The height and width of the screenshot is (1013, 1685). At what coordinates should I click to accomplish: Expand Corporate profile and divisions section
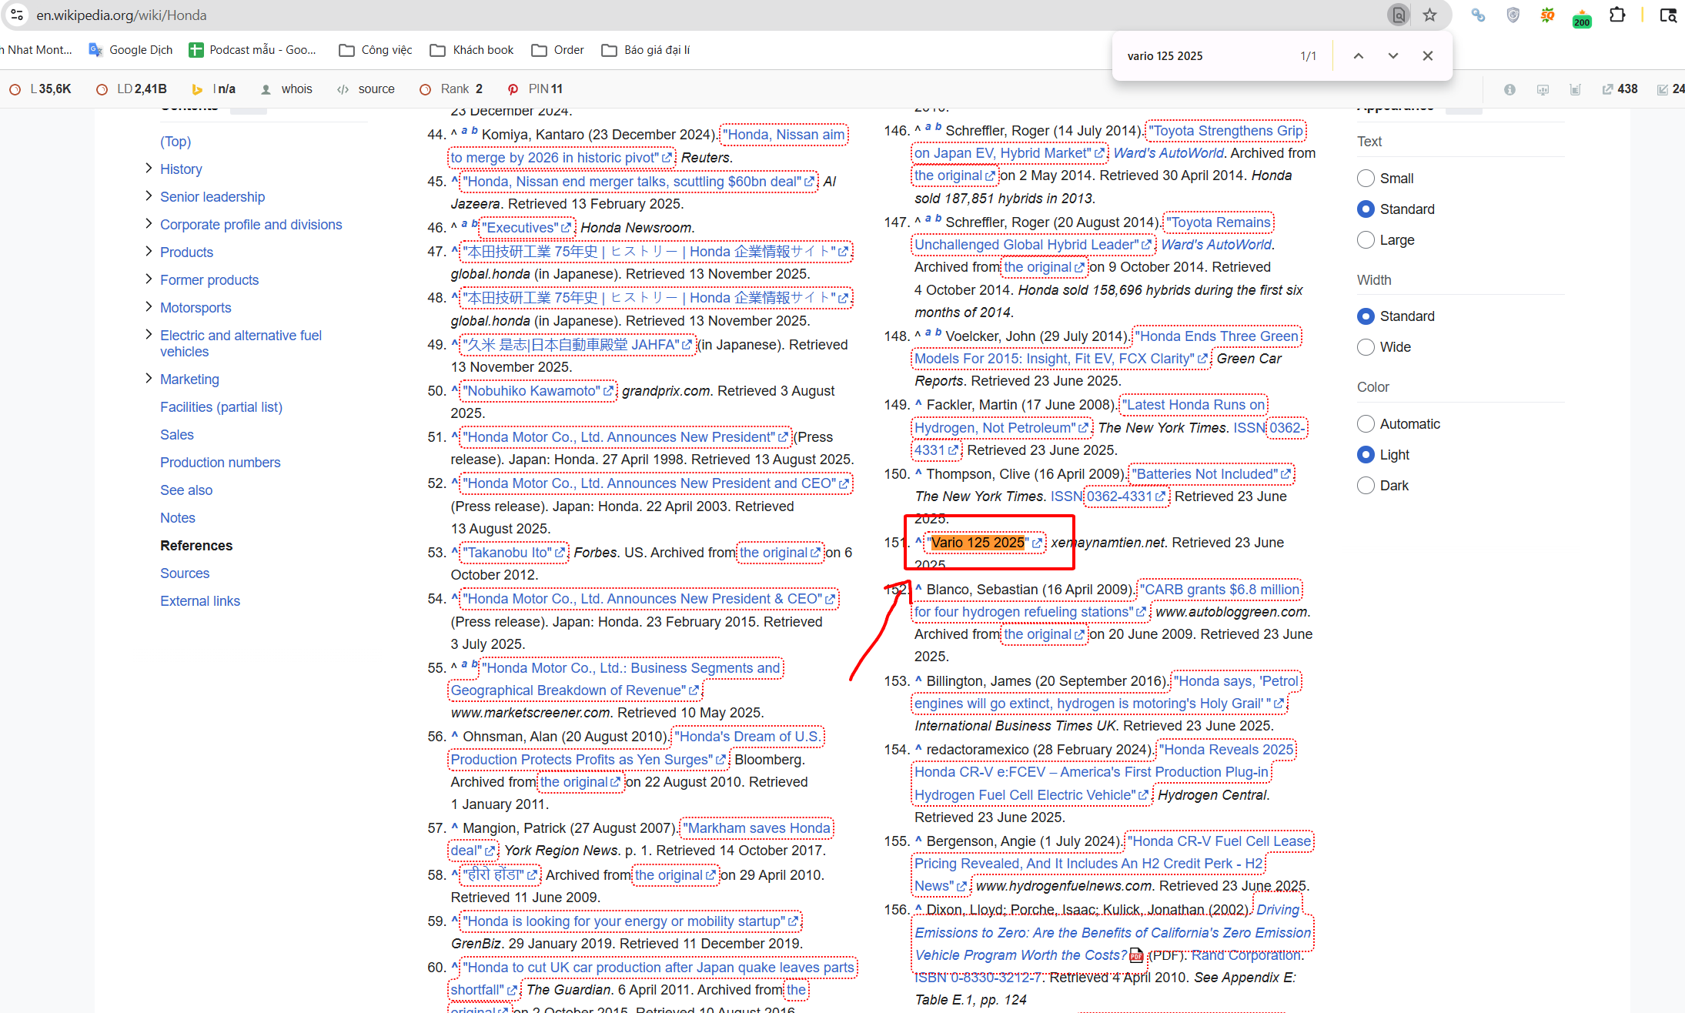pyautogui.click(x=148, y=224)
